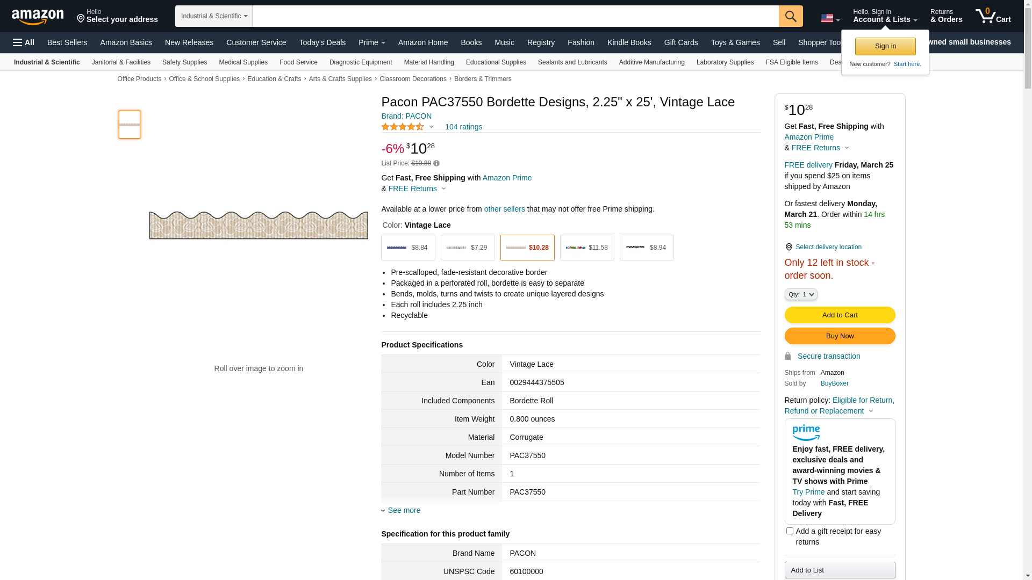Image resolution: width=1032 pixels, height=580 pixels.
Task: Choose the $11.58 color variant
Action: pyautogui.click(x=587, y=248)
